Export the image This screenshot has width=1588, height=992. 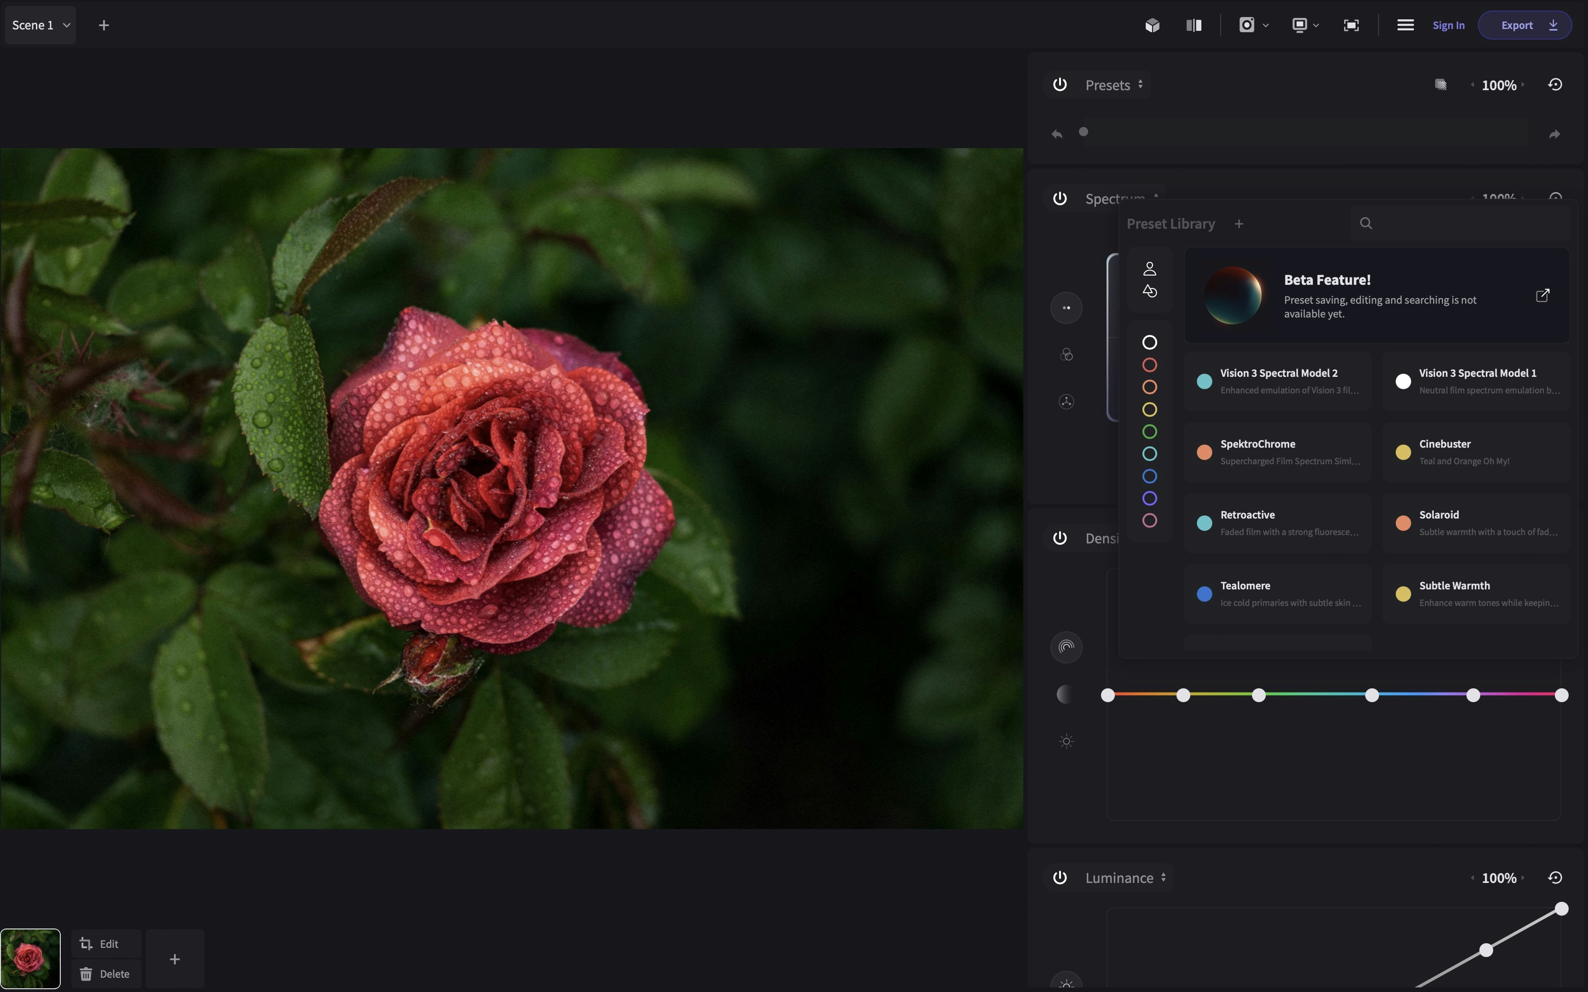tap(1524, 25)
